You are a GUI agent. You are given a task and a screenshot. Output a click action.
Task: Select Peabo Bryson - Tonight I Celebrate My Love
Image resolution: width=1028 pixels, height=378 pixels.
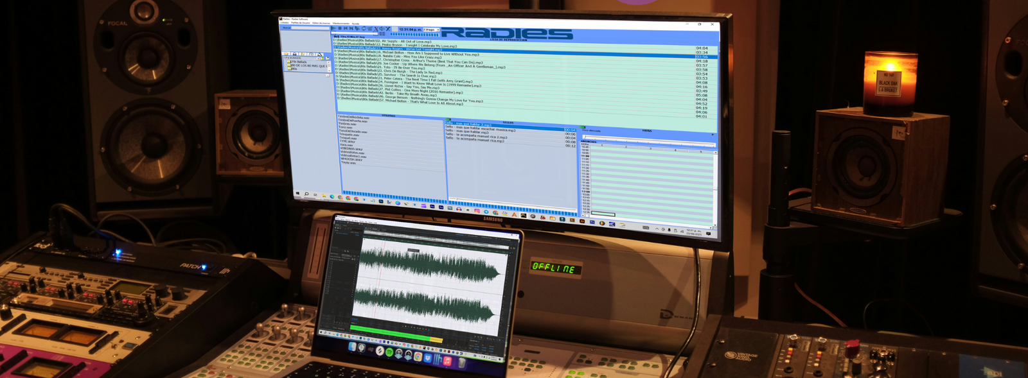pyautogui.click(x=395, y=46)
